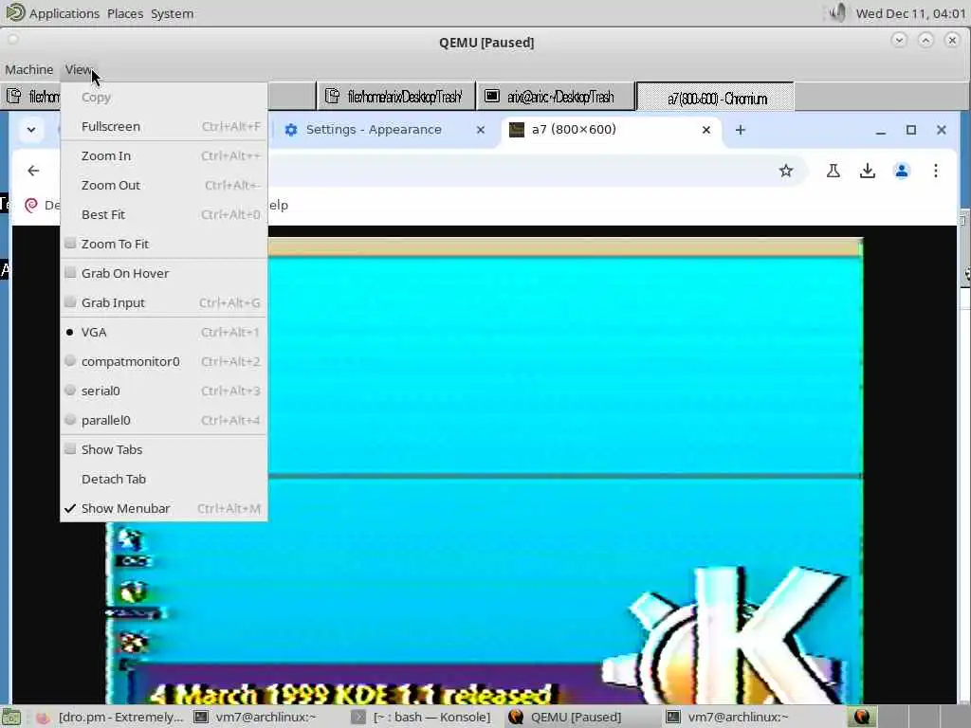
Task: Click the Chromium profile avatar icon
Action: pos(902,171)
